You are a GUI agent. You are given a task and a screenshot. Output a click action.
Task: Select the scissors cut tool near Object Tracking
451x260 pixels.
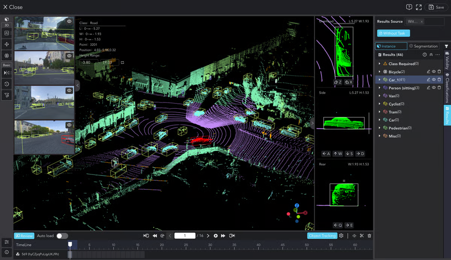[x=361, y=235]
